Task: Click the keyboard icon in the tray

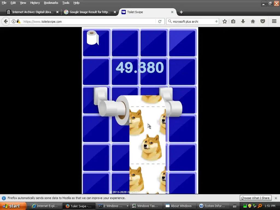Action: tap(235, 206)
